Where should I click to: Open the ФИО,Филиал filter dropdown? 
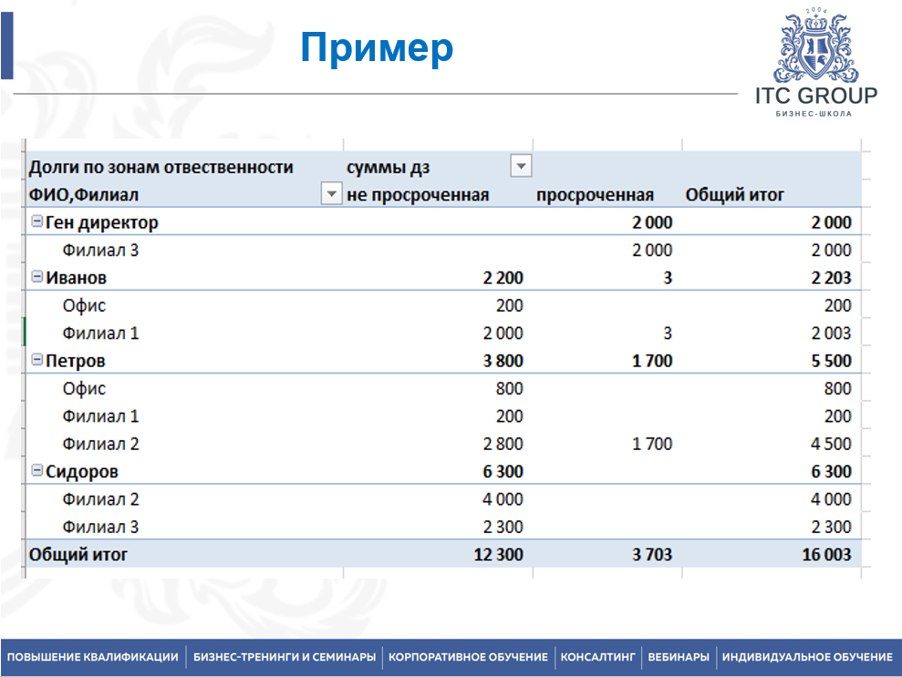pos(329,193)
